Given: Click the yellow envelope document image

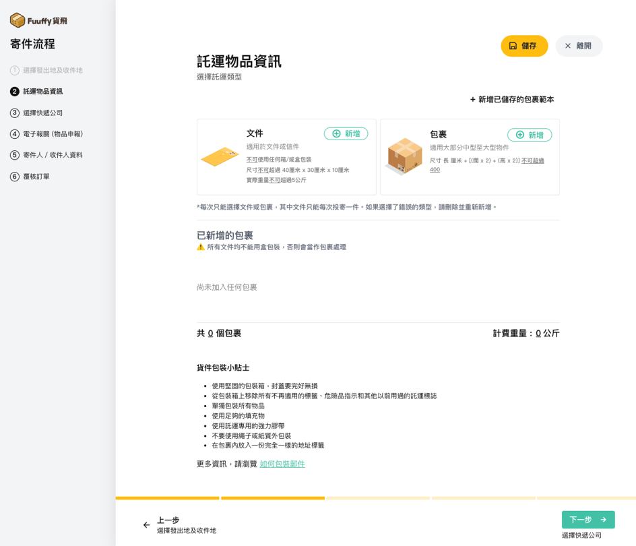Looking at the screenshot, I should [220, 157].
